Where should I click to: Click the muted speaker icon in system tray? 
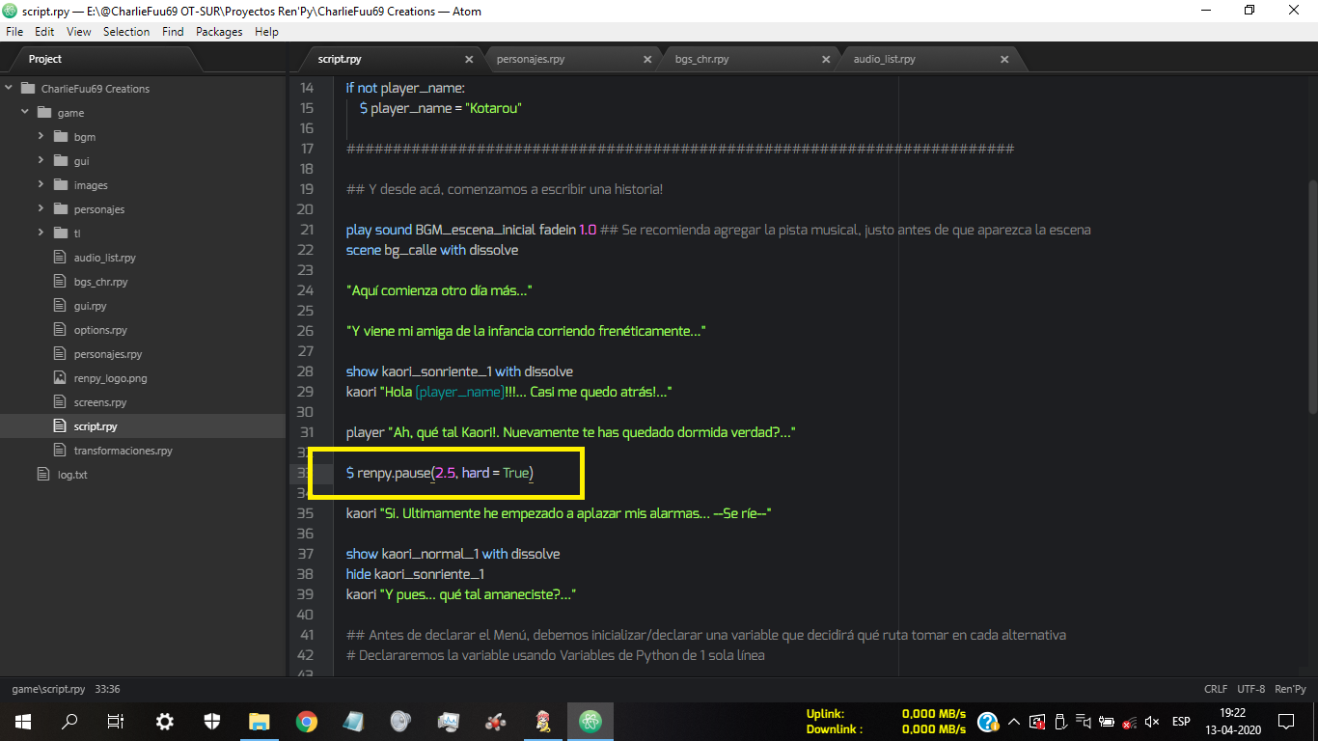click(1151, 721)
